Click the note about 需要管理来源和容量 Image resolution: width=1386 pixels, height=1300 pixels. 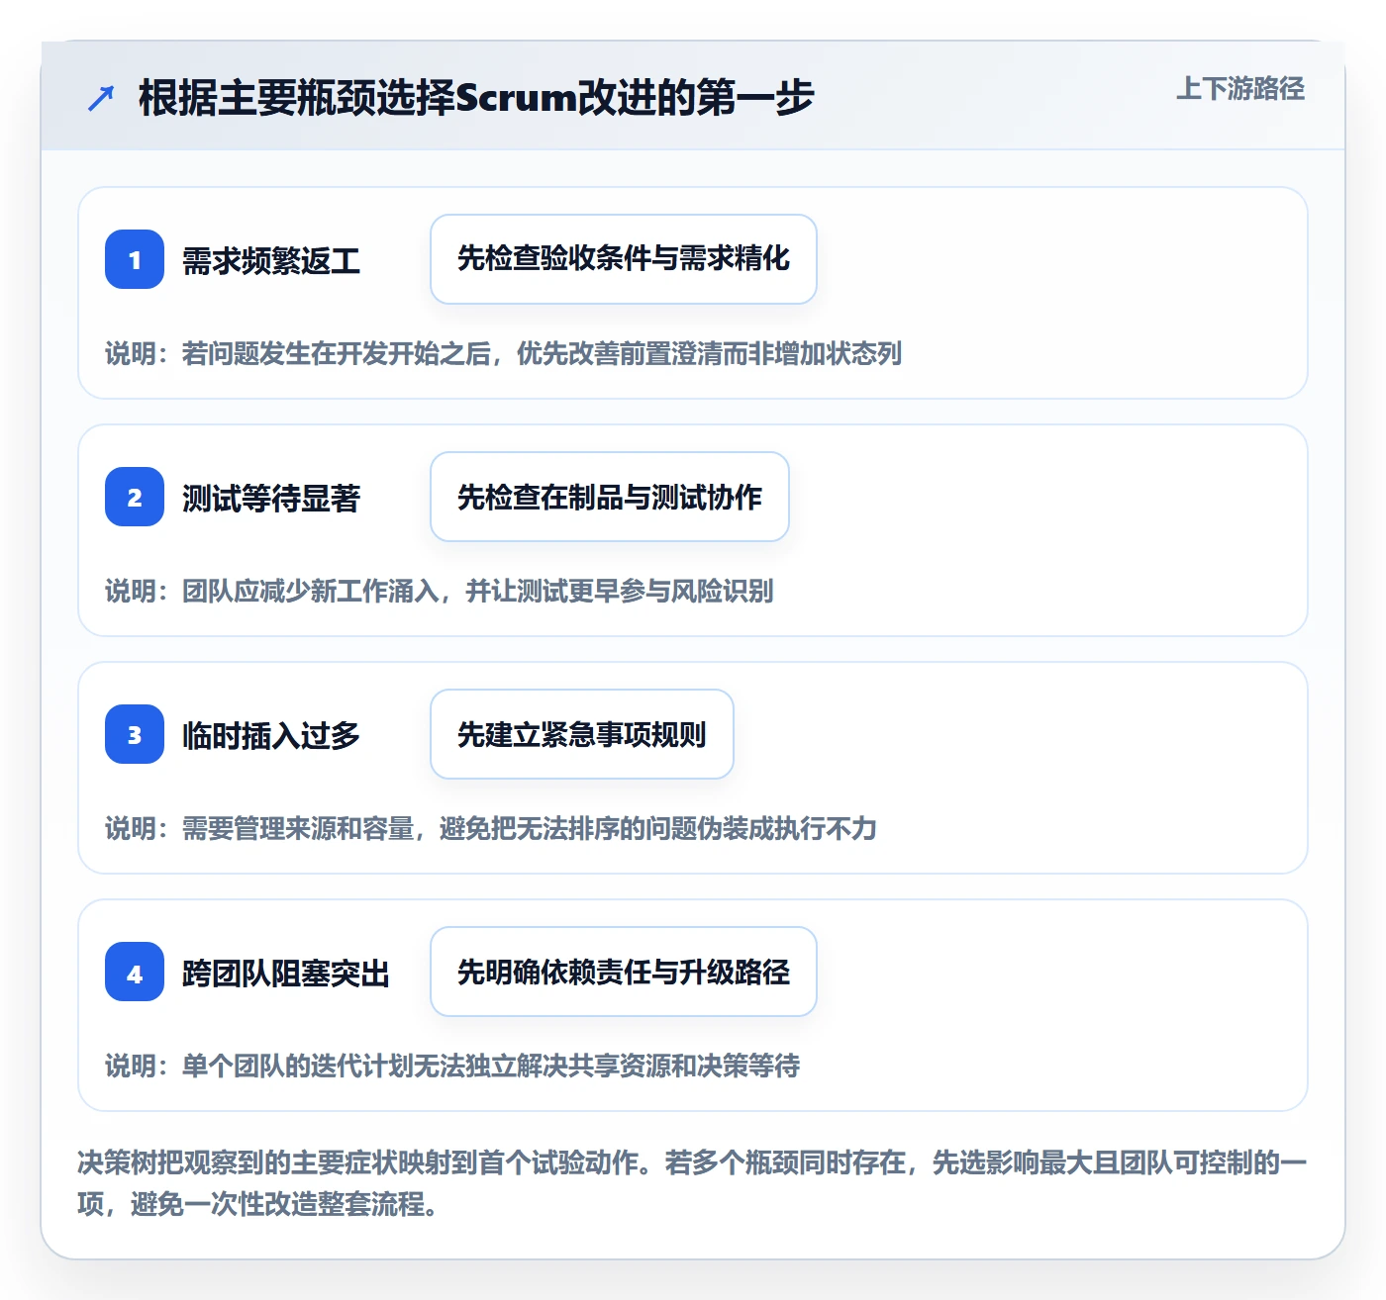[x=491, y=829]
